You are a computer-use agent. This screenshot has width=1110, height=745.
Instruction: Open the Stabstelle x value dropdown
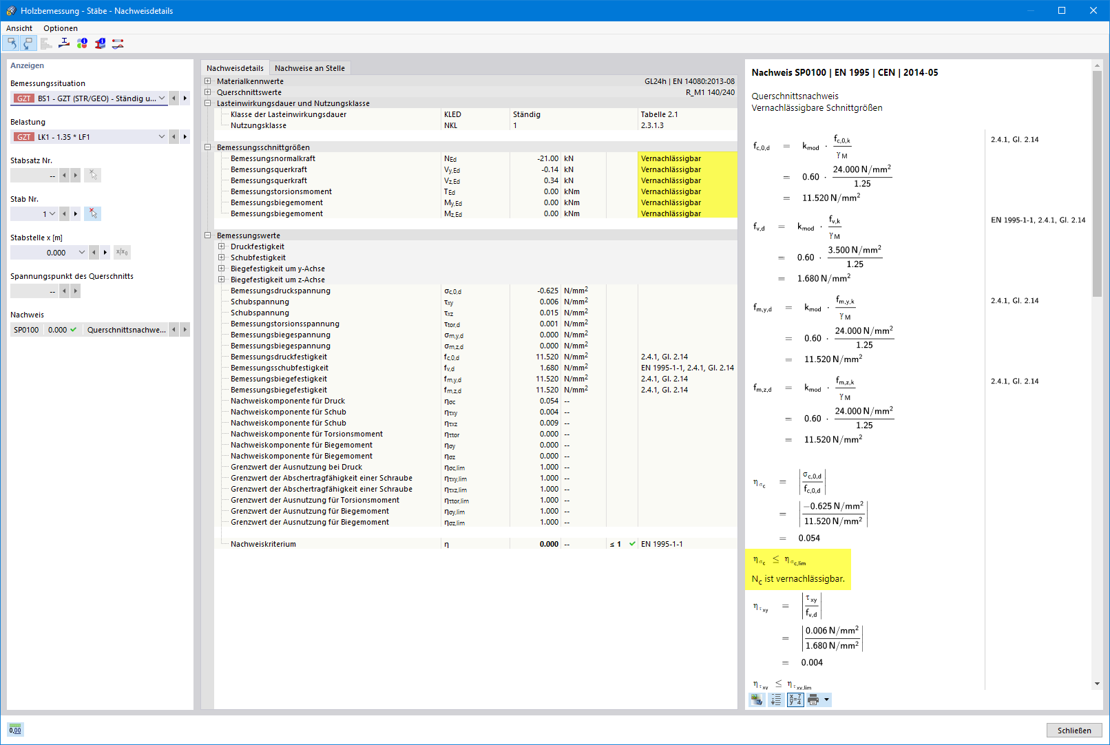82,253
